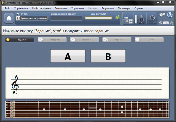Choose answer button A
The width and height of the screenshot is (176, 122).
coord(68,56)
